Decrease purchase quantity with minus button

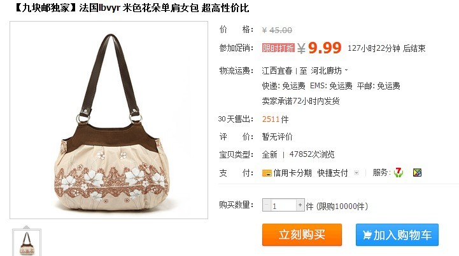[266, 205]
